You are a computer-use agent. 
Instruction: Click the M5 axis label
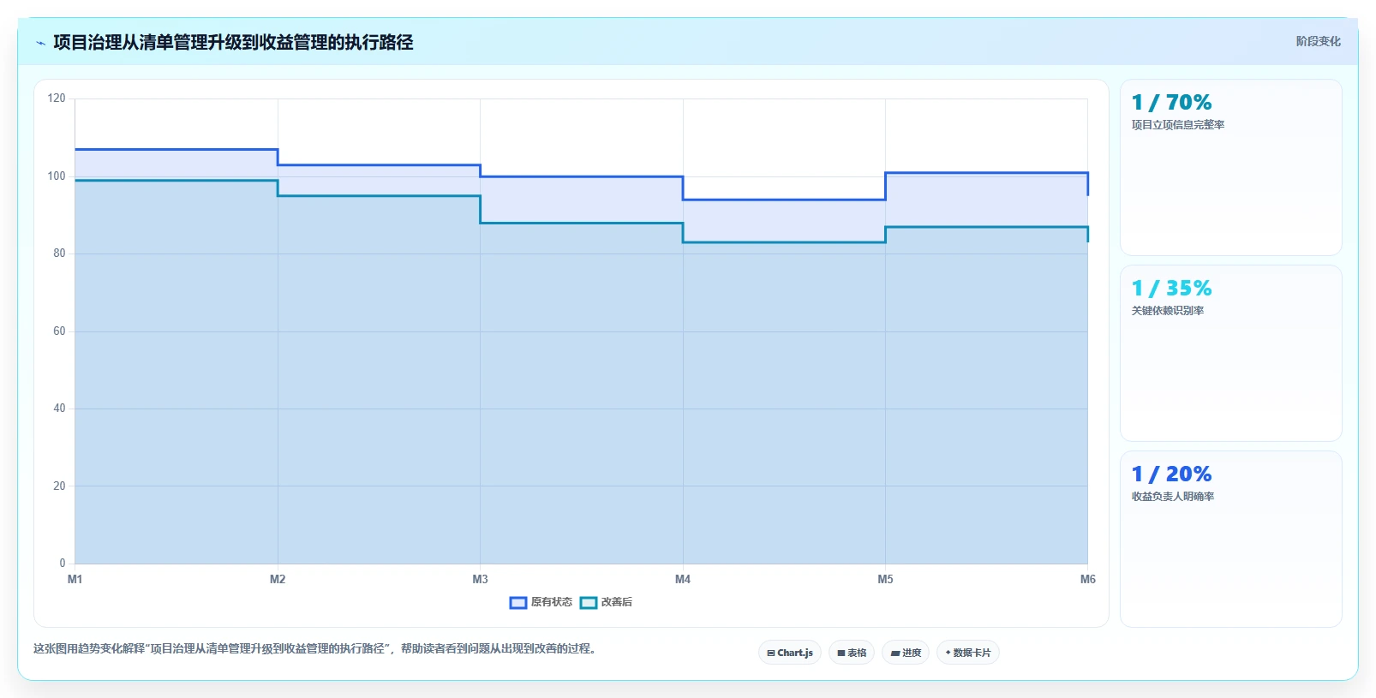[x=885, y=580]
